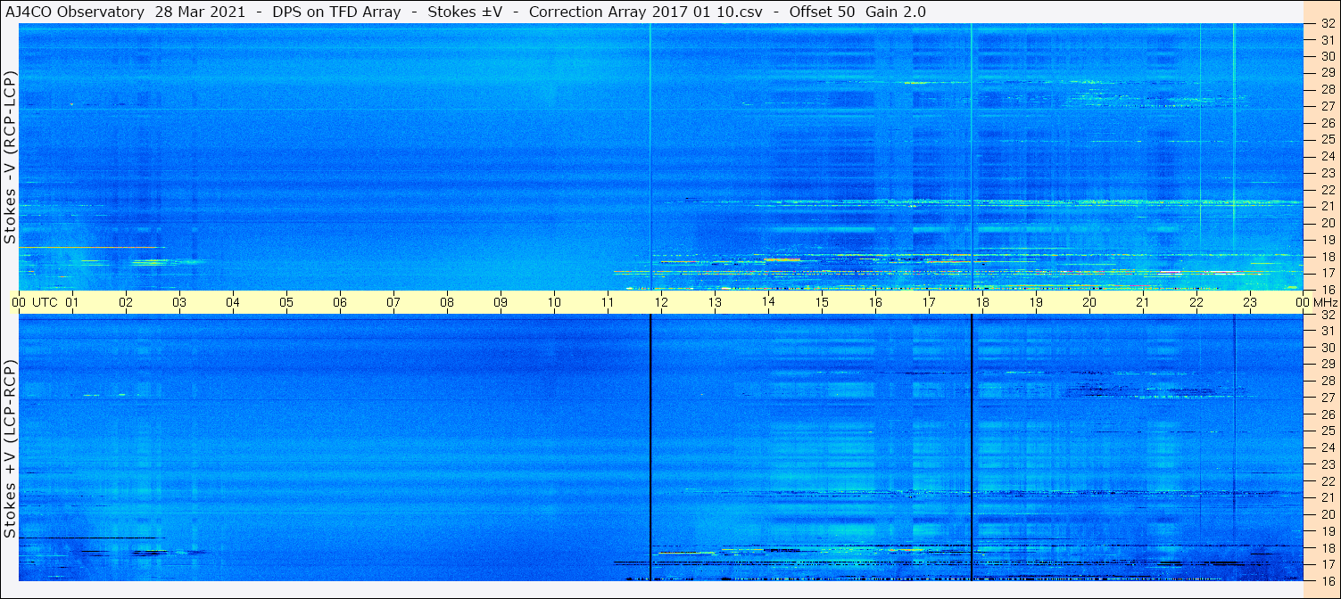Viewport: 1341px width, 599px height.
Task: Select the 01 hour tick label
Action: (x=72, y=303)
